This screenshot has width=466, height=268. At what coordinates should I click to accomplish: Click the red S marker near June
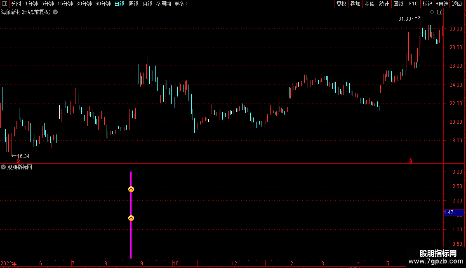tap(19, 161)
